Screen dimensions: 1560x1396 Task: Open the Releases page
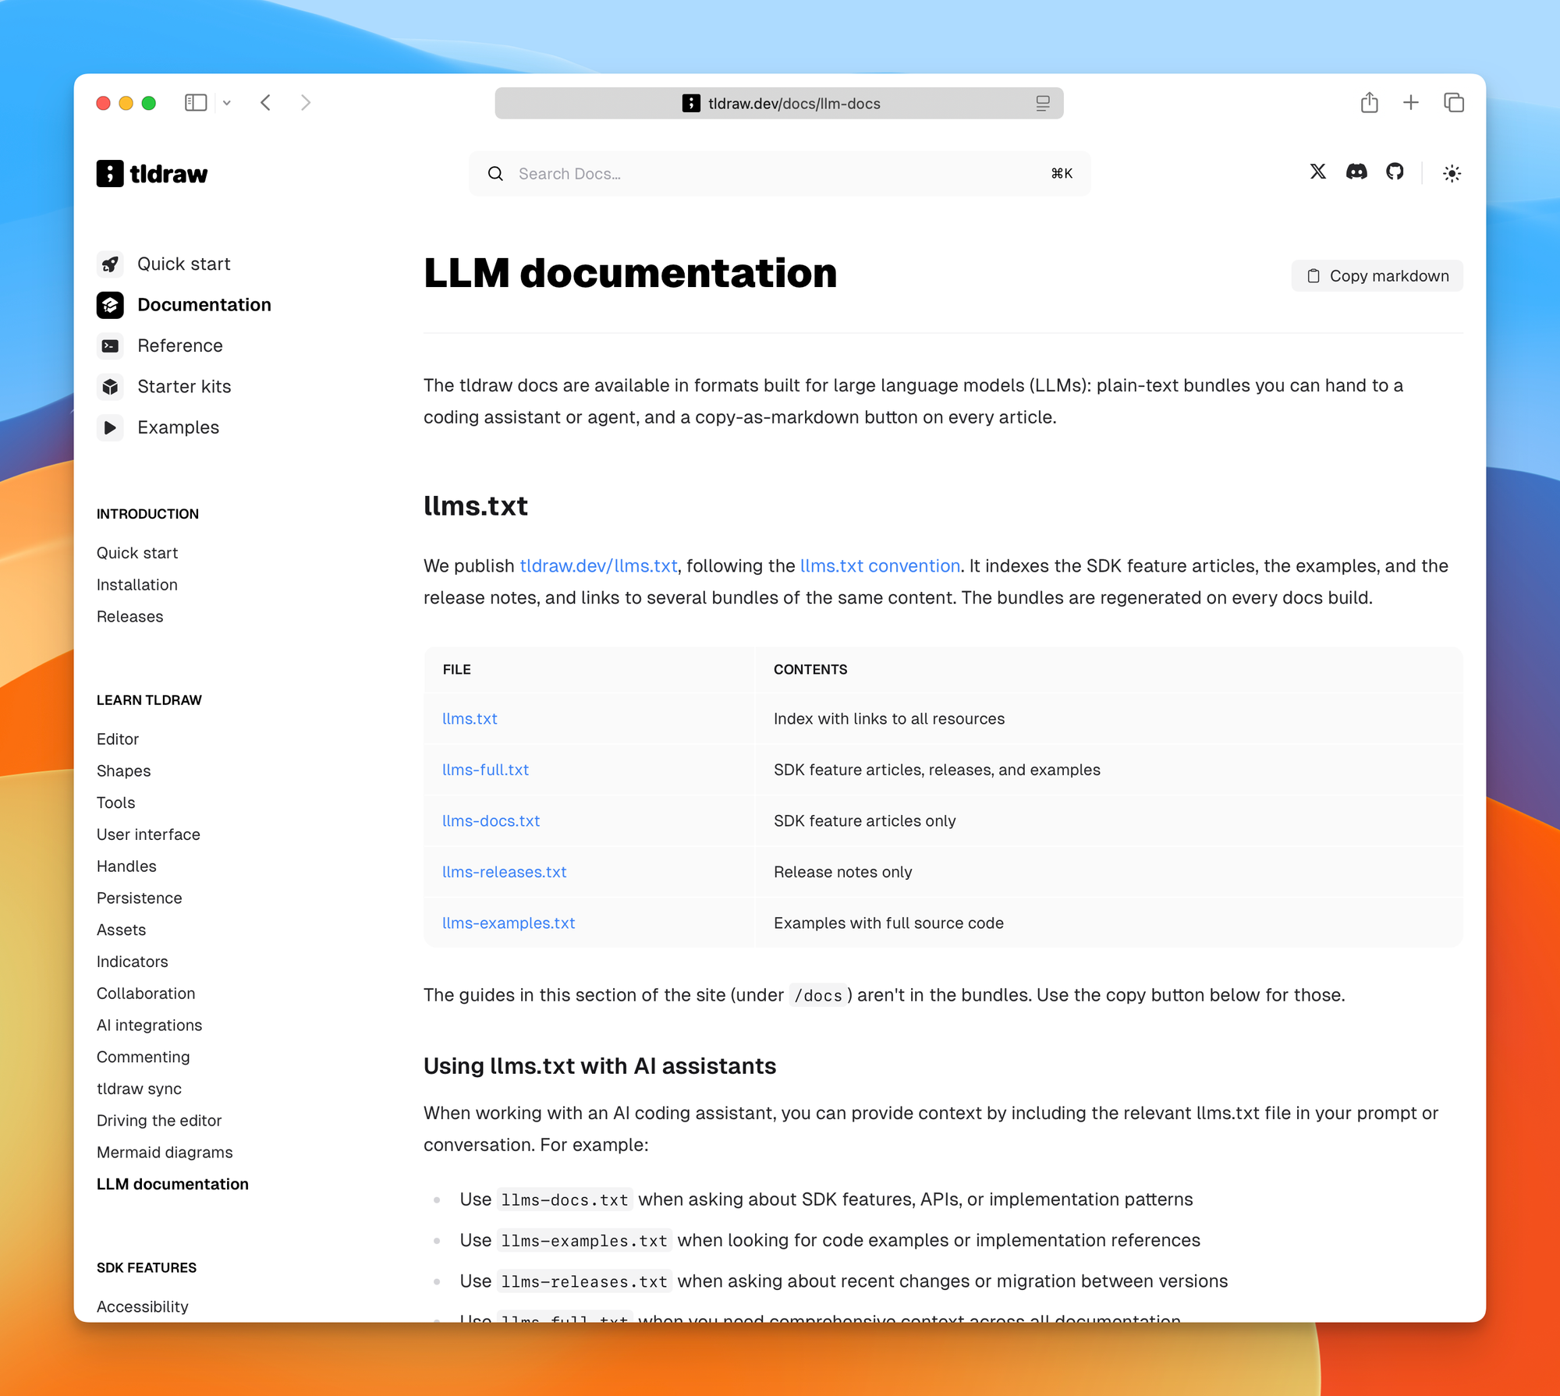click(130, 617)
